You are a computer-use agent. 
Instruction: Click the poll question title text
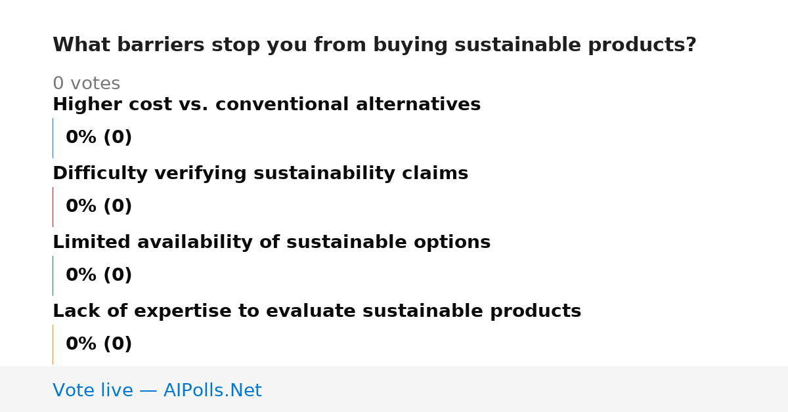tap(374, 45)
